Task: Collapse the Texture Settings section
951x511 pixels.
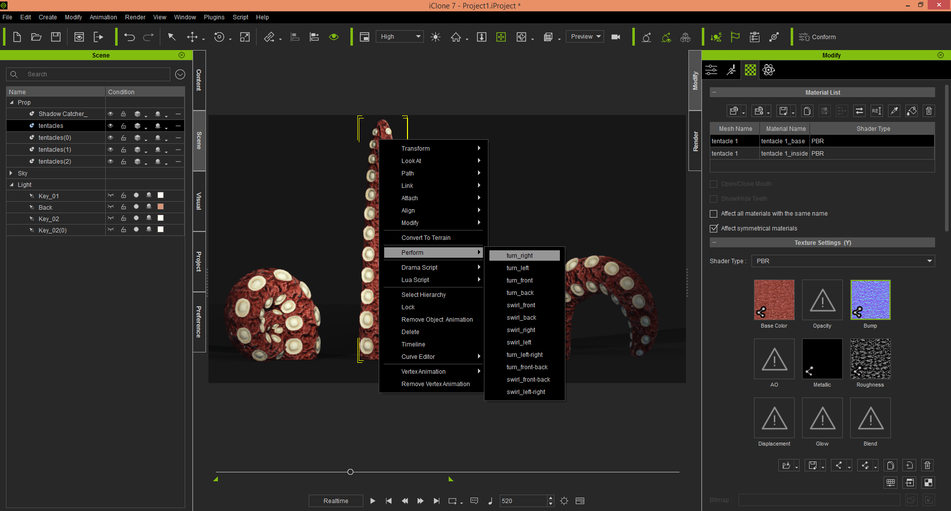Action: [x=714, y=242]
